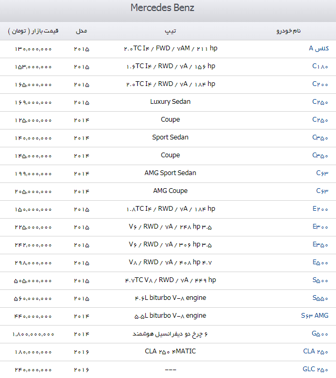Open the E۳۵۰ model link
The height and width of the screenshot is (378, 336).
(x=320, y=245)
